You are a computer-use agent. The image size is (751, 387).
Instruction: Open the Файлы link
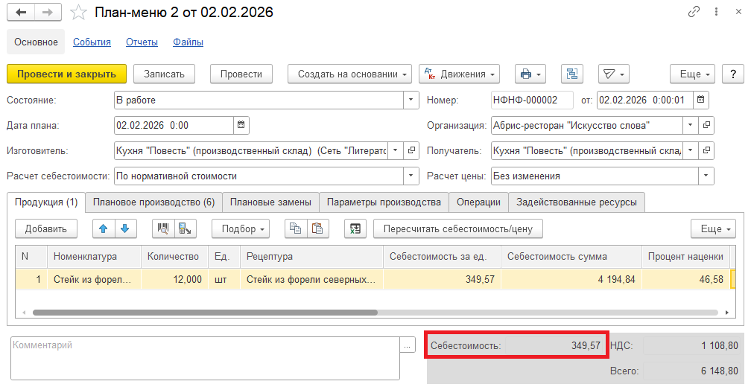pos(188,42)
